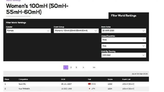
Task: Expand the Limit By Country dropdown
Action: coord(124,55)
